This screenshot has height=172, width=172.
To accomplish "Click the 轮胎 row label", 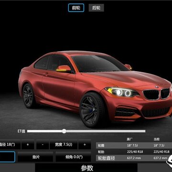I will [101, 152].
